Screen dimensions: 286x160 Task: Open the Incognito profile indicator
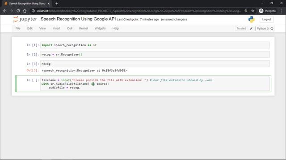tap(267, 11)
